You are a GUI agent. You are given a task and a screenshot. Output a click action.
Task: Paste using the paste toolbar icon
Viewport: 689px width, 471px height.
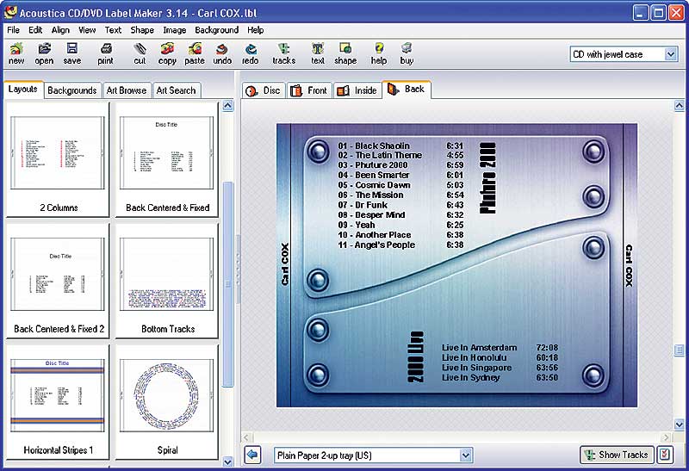click(195, 53)
